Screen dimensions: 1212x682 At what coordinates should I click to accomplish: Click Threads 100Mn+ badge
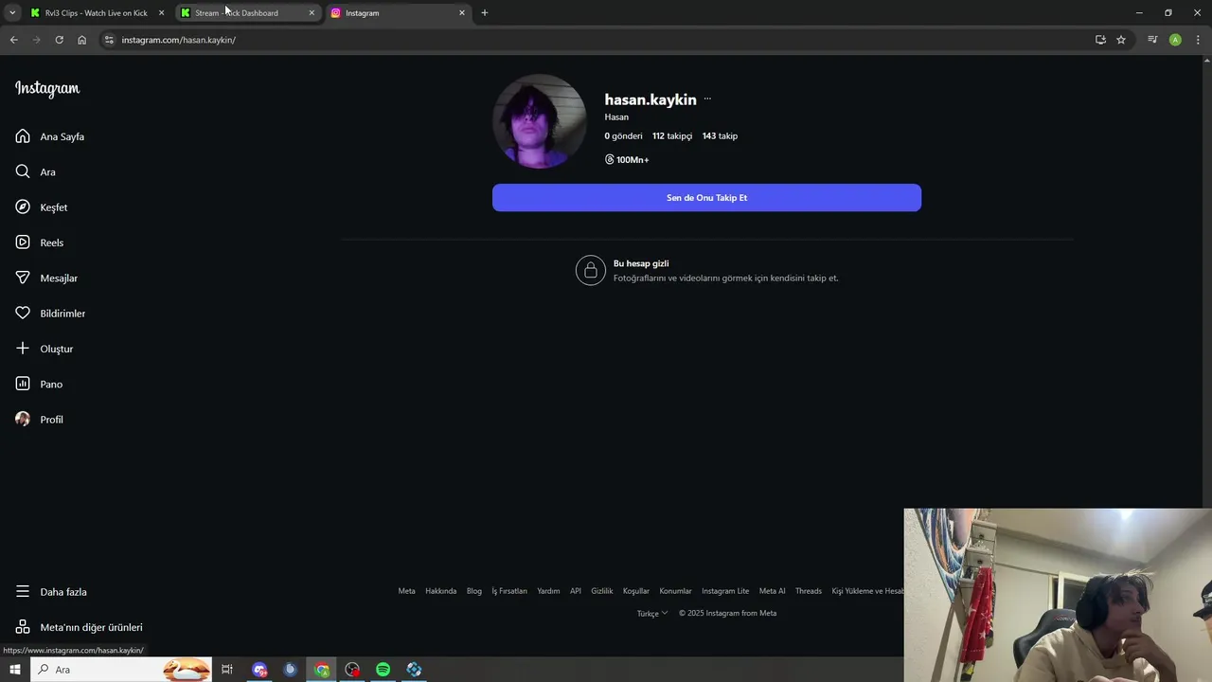(x=627, y=159)
